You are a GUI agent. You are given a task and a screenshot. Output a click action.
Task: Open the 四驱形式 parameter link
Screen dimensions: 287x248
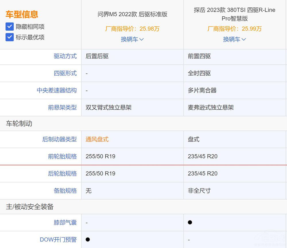click(65, 73)
